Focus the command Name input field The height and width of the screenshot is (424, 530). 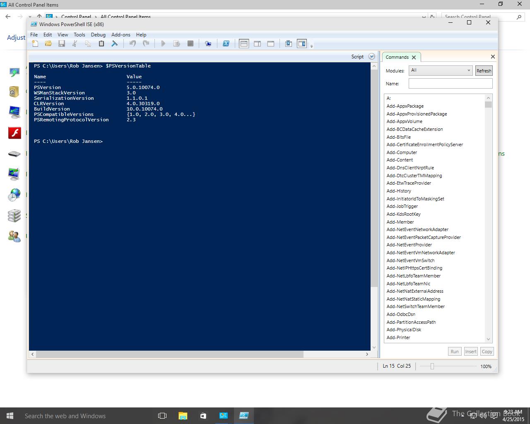point(450,84)
